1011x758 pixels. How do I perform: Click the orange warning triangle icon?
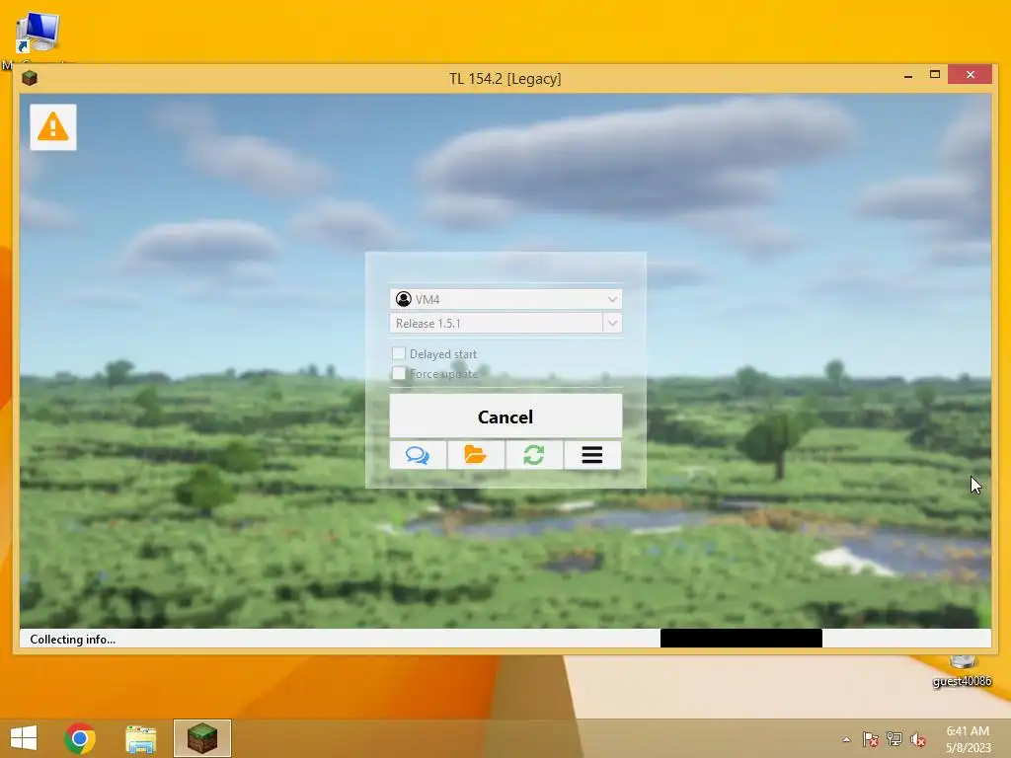(53, 127)
